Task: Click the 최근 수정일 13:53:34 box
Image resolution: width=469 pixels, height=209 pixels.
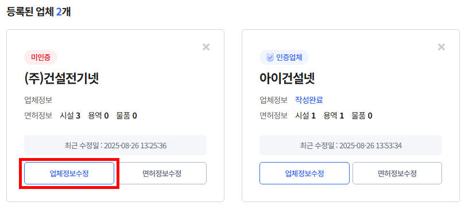Action: pos(351,145)
